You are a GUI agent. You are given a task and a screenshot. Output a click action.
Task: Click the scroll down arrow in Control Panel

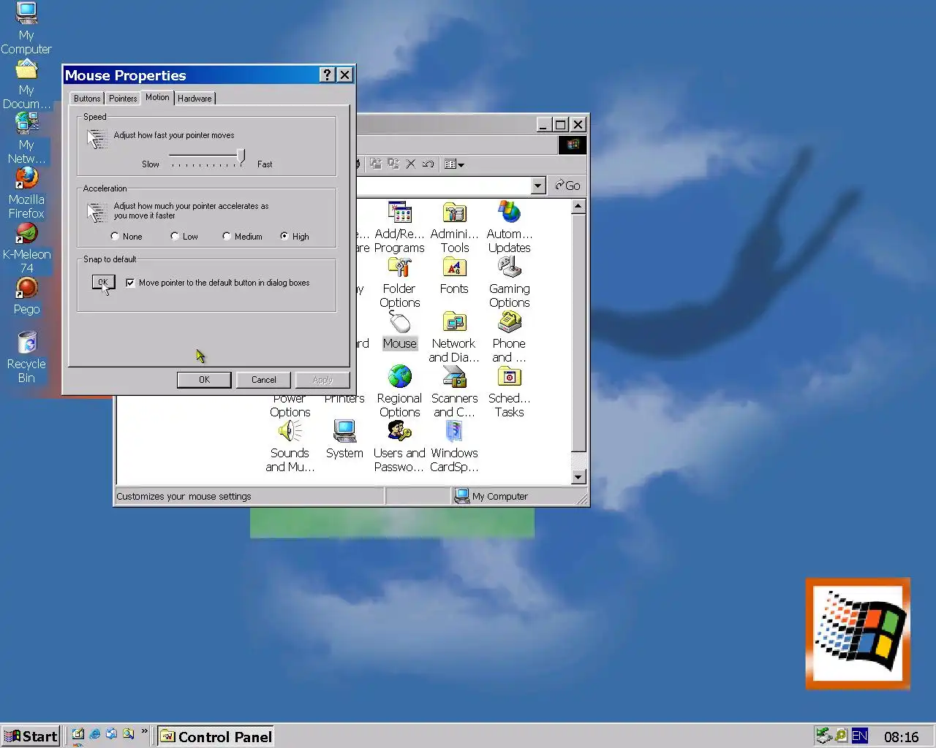[578, 477]
